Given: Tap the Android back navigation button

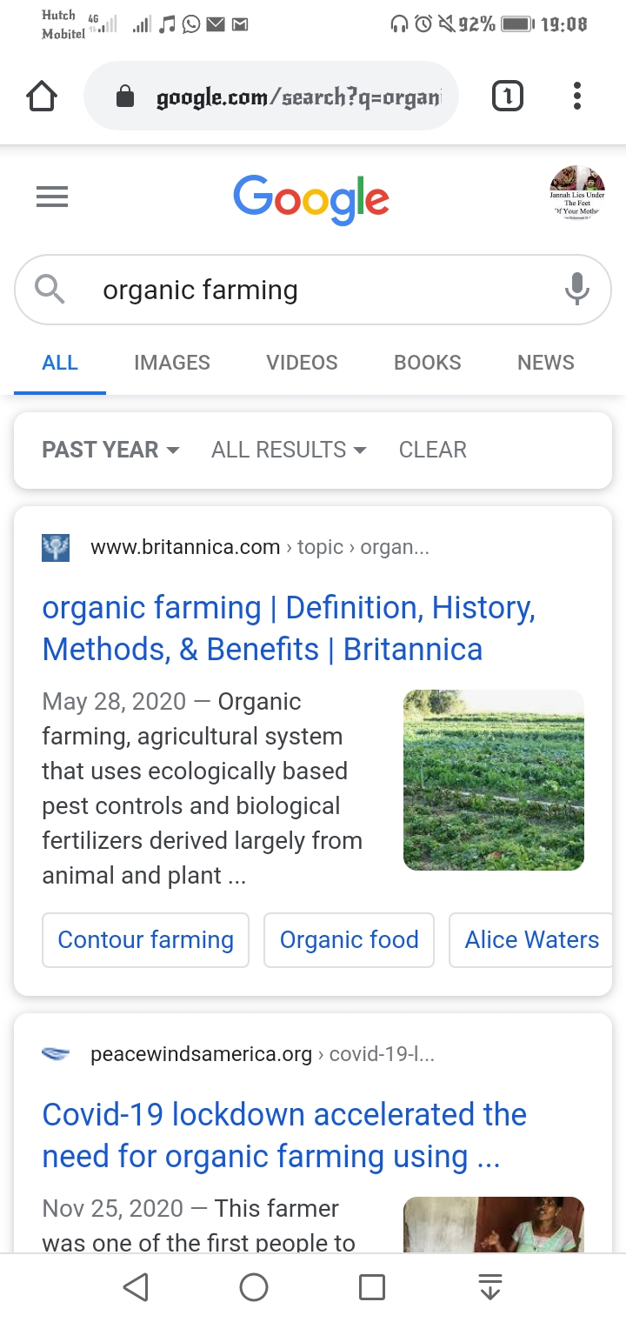Looking at the screenshot, I should click(135, 1287).
